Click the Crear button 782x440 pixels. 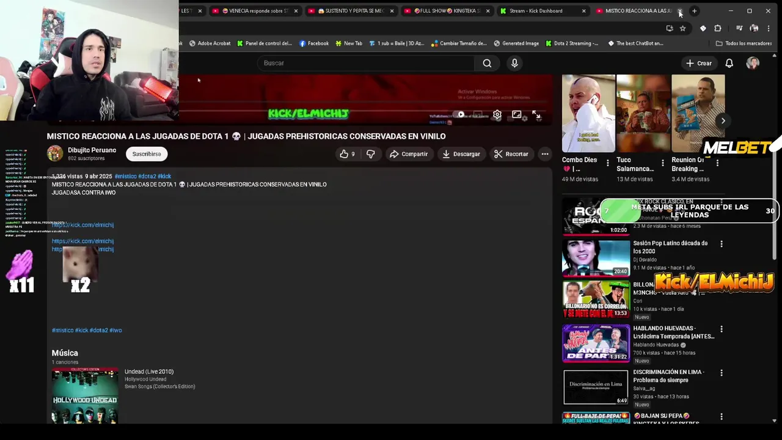pos(698,63)
